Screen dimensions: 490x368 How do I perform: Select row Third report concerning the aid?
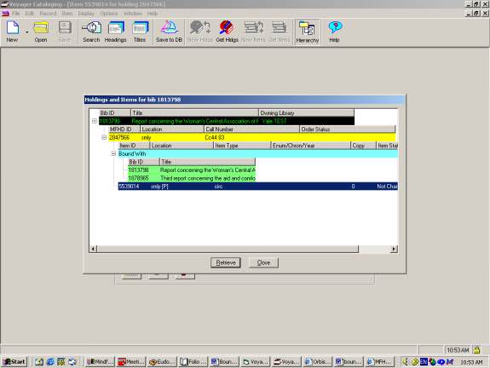tap(192, 178)
